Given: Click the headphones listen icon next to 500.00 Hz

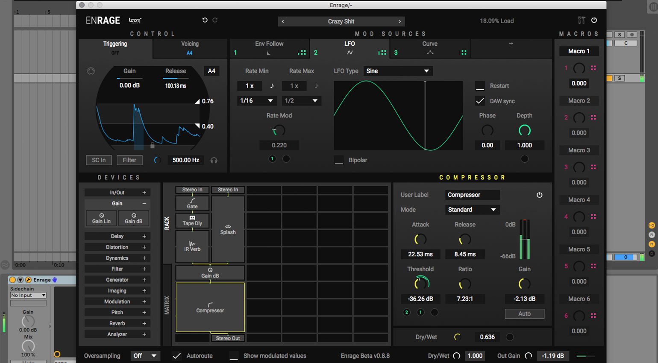Looking at the screenshot, I should (214, 160).
